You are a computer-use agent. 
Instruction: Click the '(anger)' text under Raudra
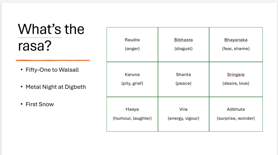point(132,49)
